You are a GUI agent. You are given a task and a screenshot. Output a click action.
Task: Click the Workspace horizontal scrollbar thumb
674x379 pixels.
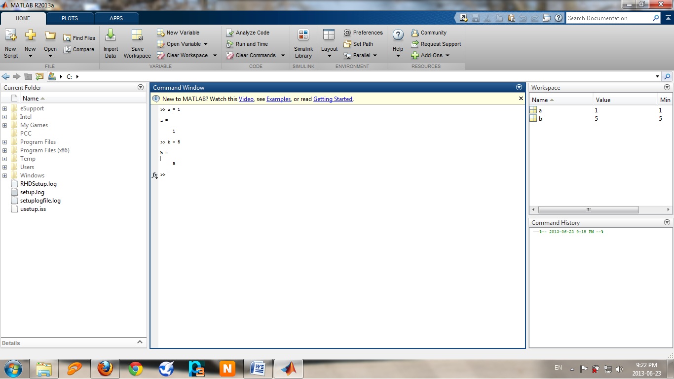(589, 209)
